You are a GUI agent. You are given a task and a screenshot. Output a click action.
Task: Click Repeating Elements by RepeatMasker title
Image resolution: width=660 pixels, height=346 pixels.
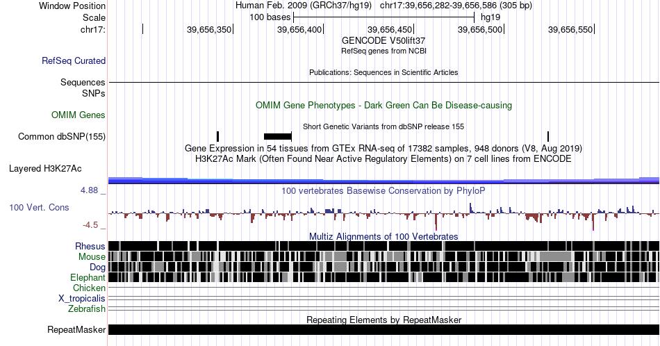(383, 320)
